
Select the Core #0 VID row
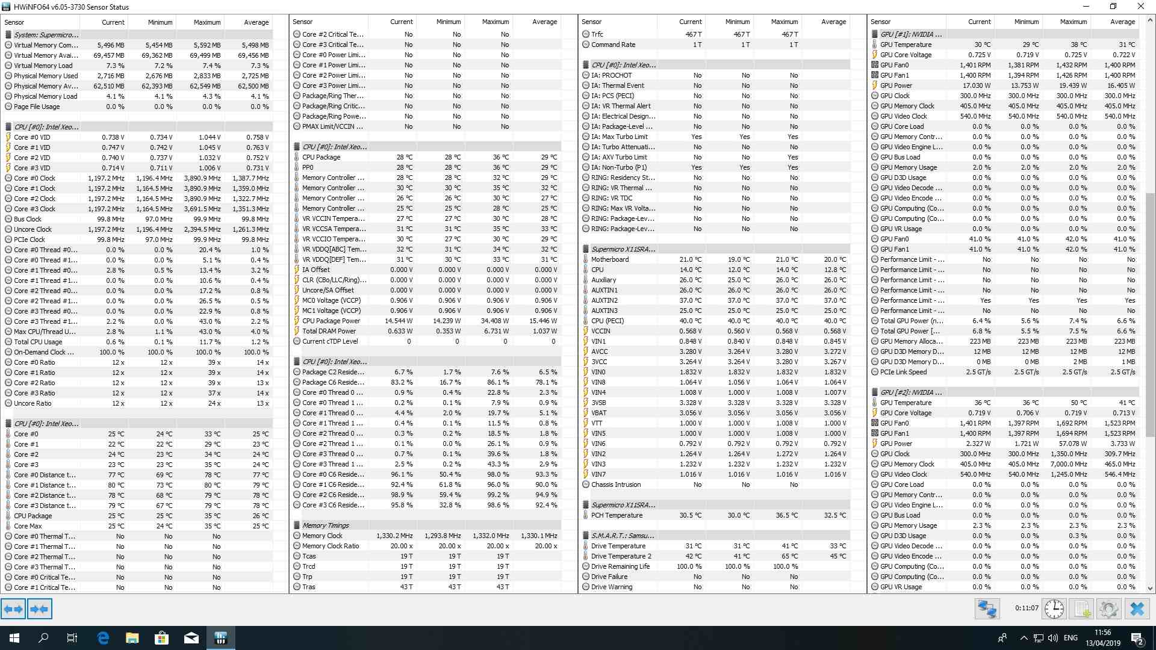point(137,137)
